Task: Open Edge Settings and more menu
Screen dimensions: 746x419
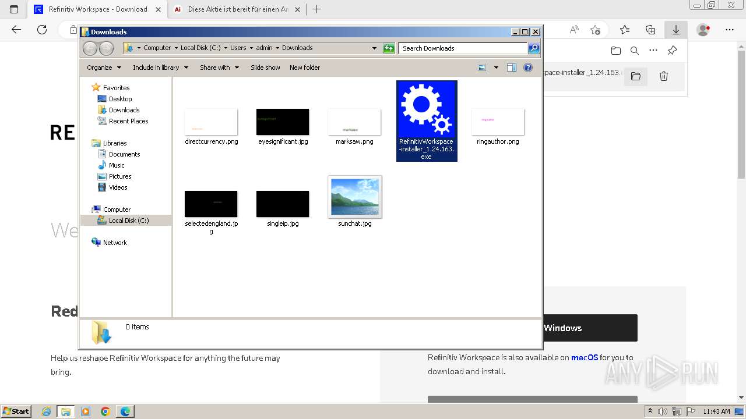Action: pos(730,30)
